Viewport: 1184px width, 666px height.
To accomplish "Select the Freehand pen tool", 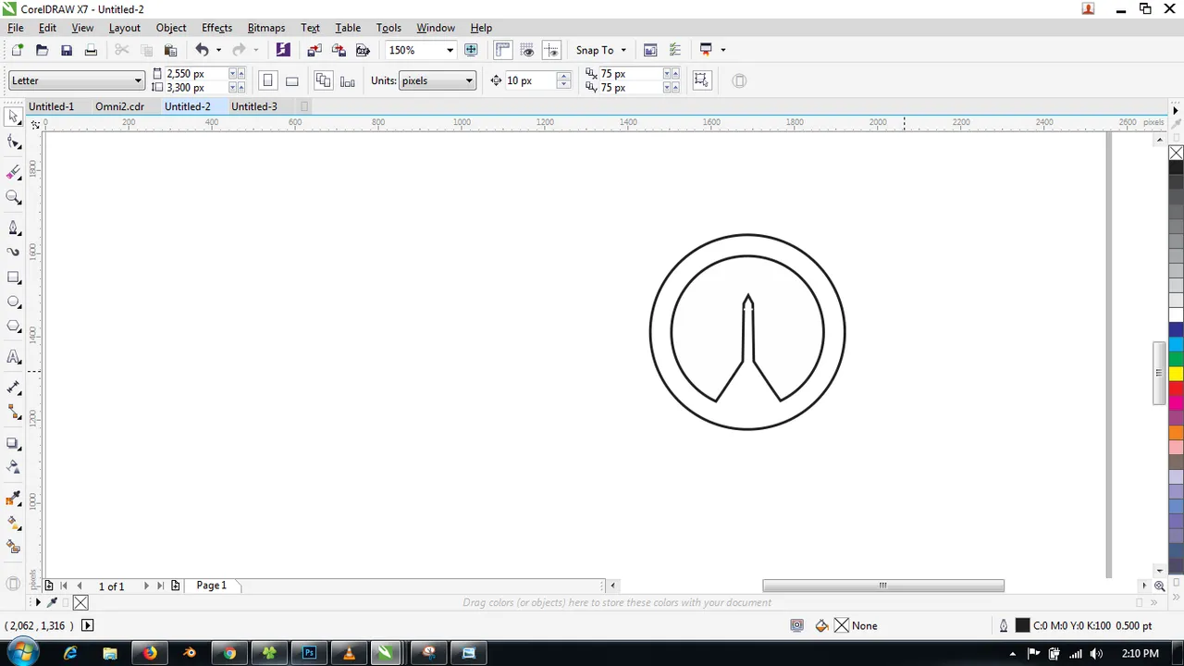I will [14, 228].
